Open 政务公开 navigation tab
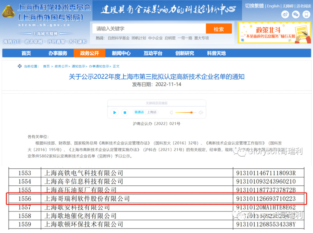This screenshot has width=313, height=233. pyautogui.click(x=89, y=53)
